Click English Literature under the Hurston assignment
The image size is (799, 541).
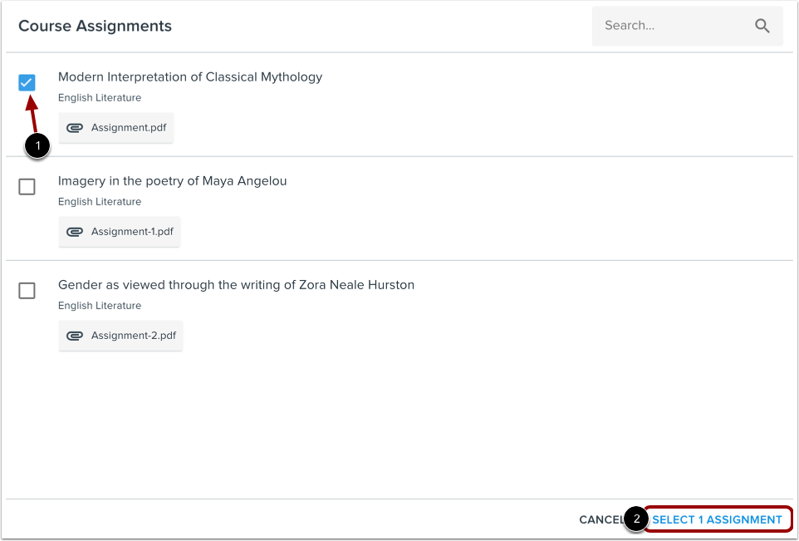tap(100, 305)
